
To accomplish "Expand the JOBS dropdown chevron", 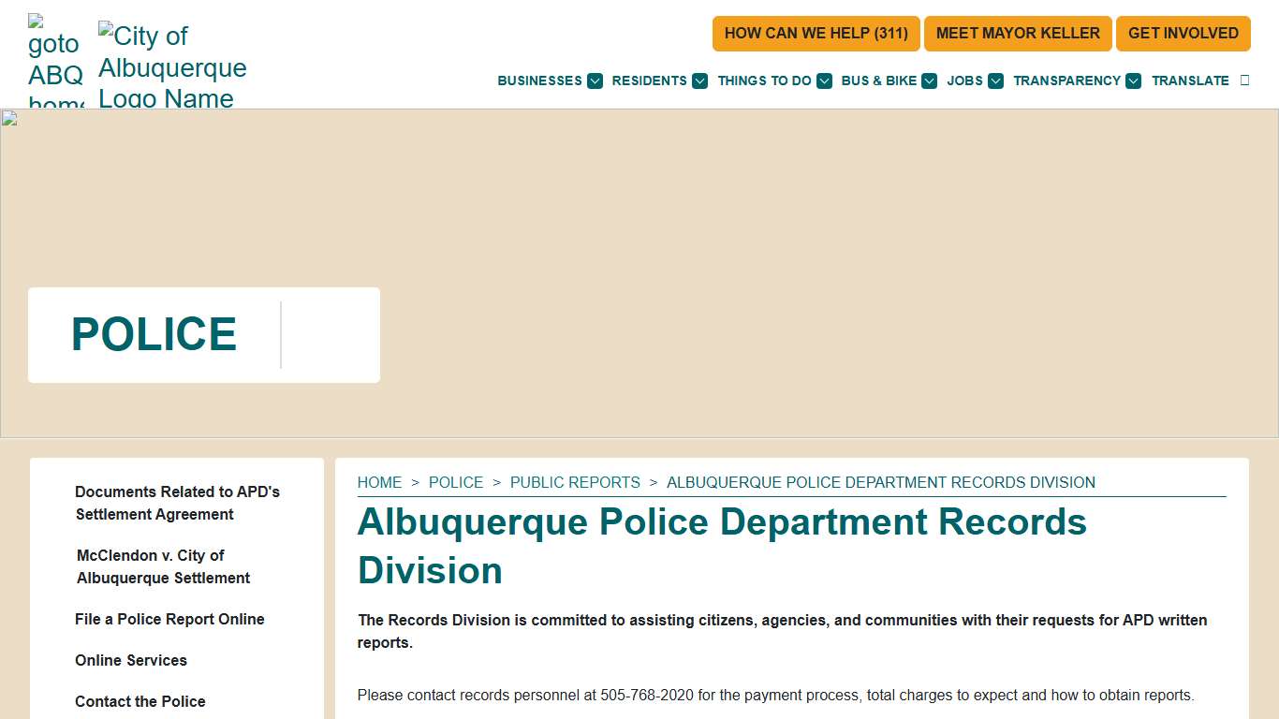I will [x=994, y=81].
